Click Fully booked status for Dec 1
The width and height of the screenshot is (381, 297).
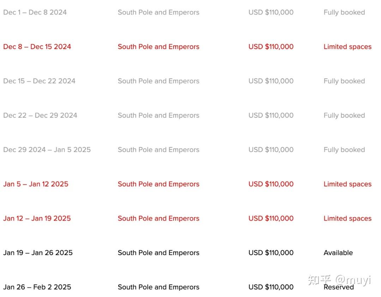[344, 12]
